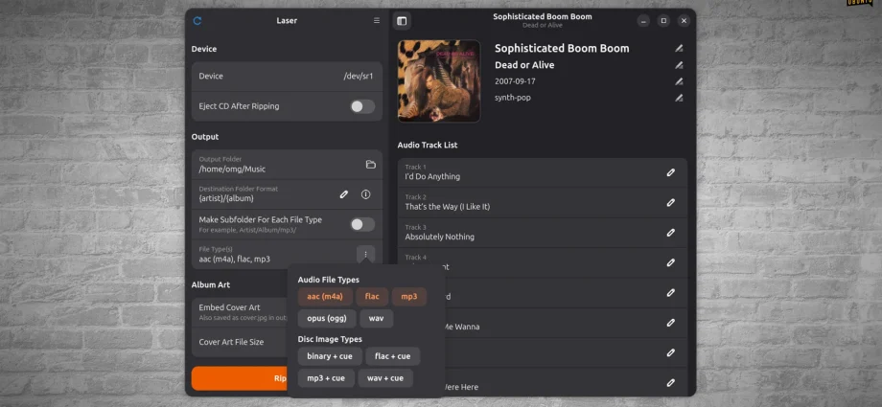Image resolution: width=882 pixels, height=407 pixels.
Task: Open the hamburger menu in Laser header
Action: pyautogui.click(x=377, y=21)
